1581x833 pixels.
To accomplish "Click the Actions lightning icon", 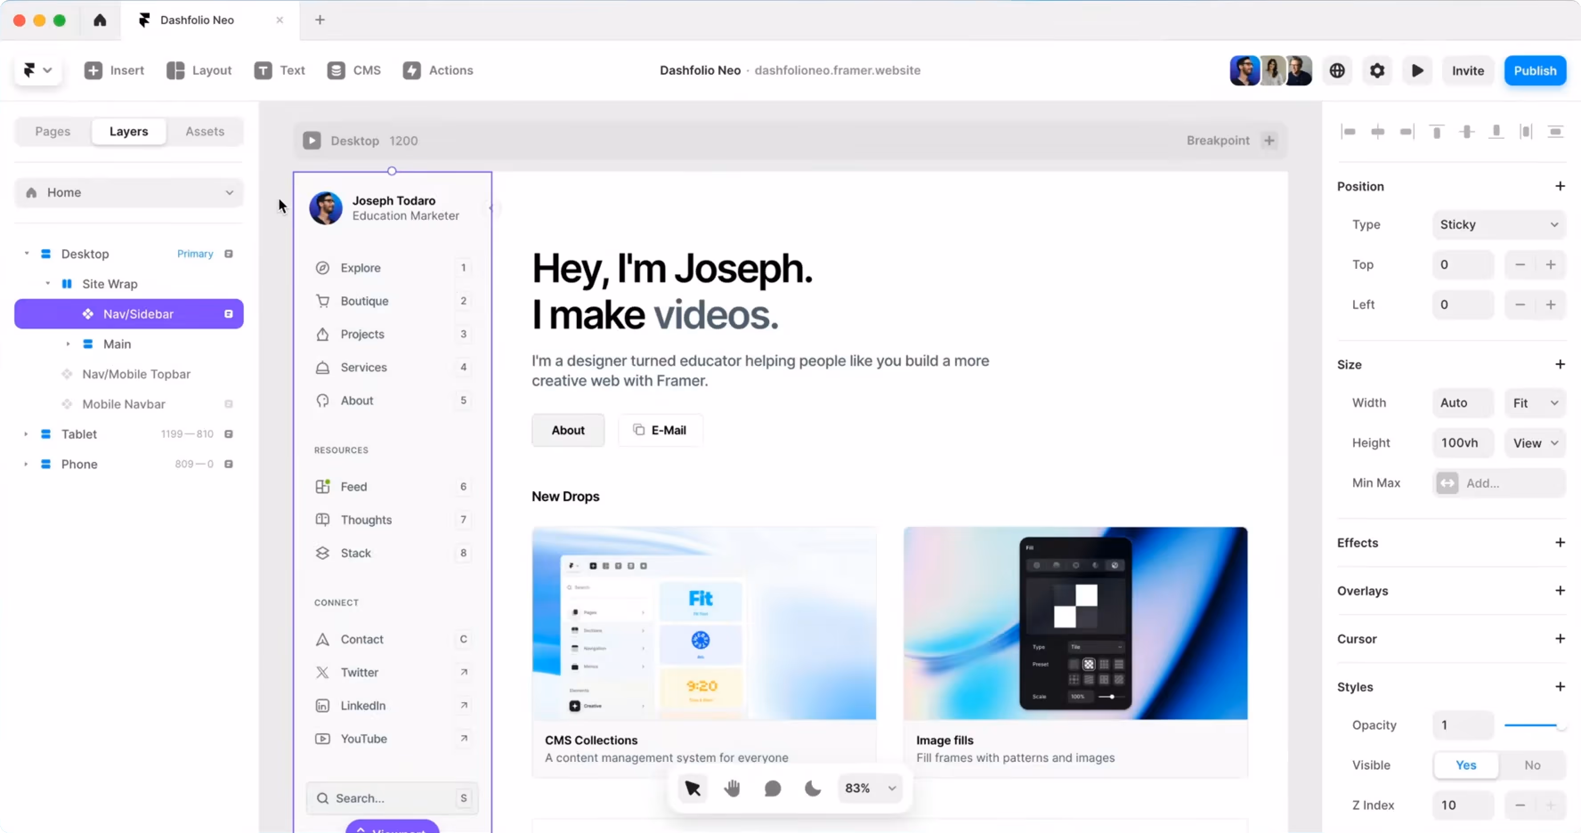I will [412, 71].
